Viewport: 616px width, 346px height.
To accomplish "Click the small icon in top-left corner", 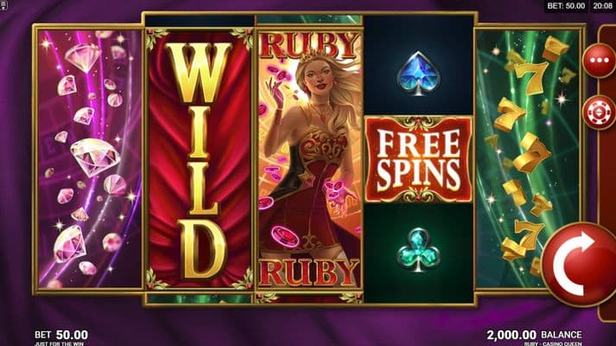I will 3,5.
